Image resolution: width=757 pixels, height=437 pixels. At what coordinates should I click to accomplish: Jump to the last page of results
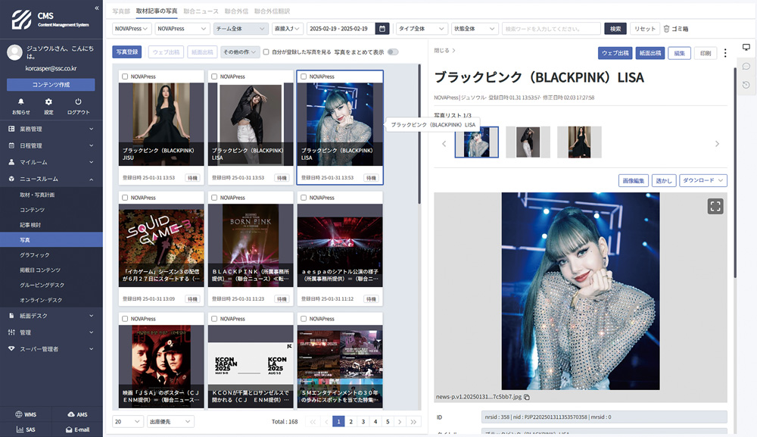[x=414, y=422]
